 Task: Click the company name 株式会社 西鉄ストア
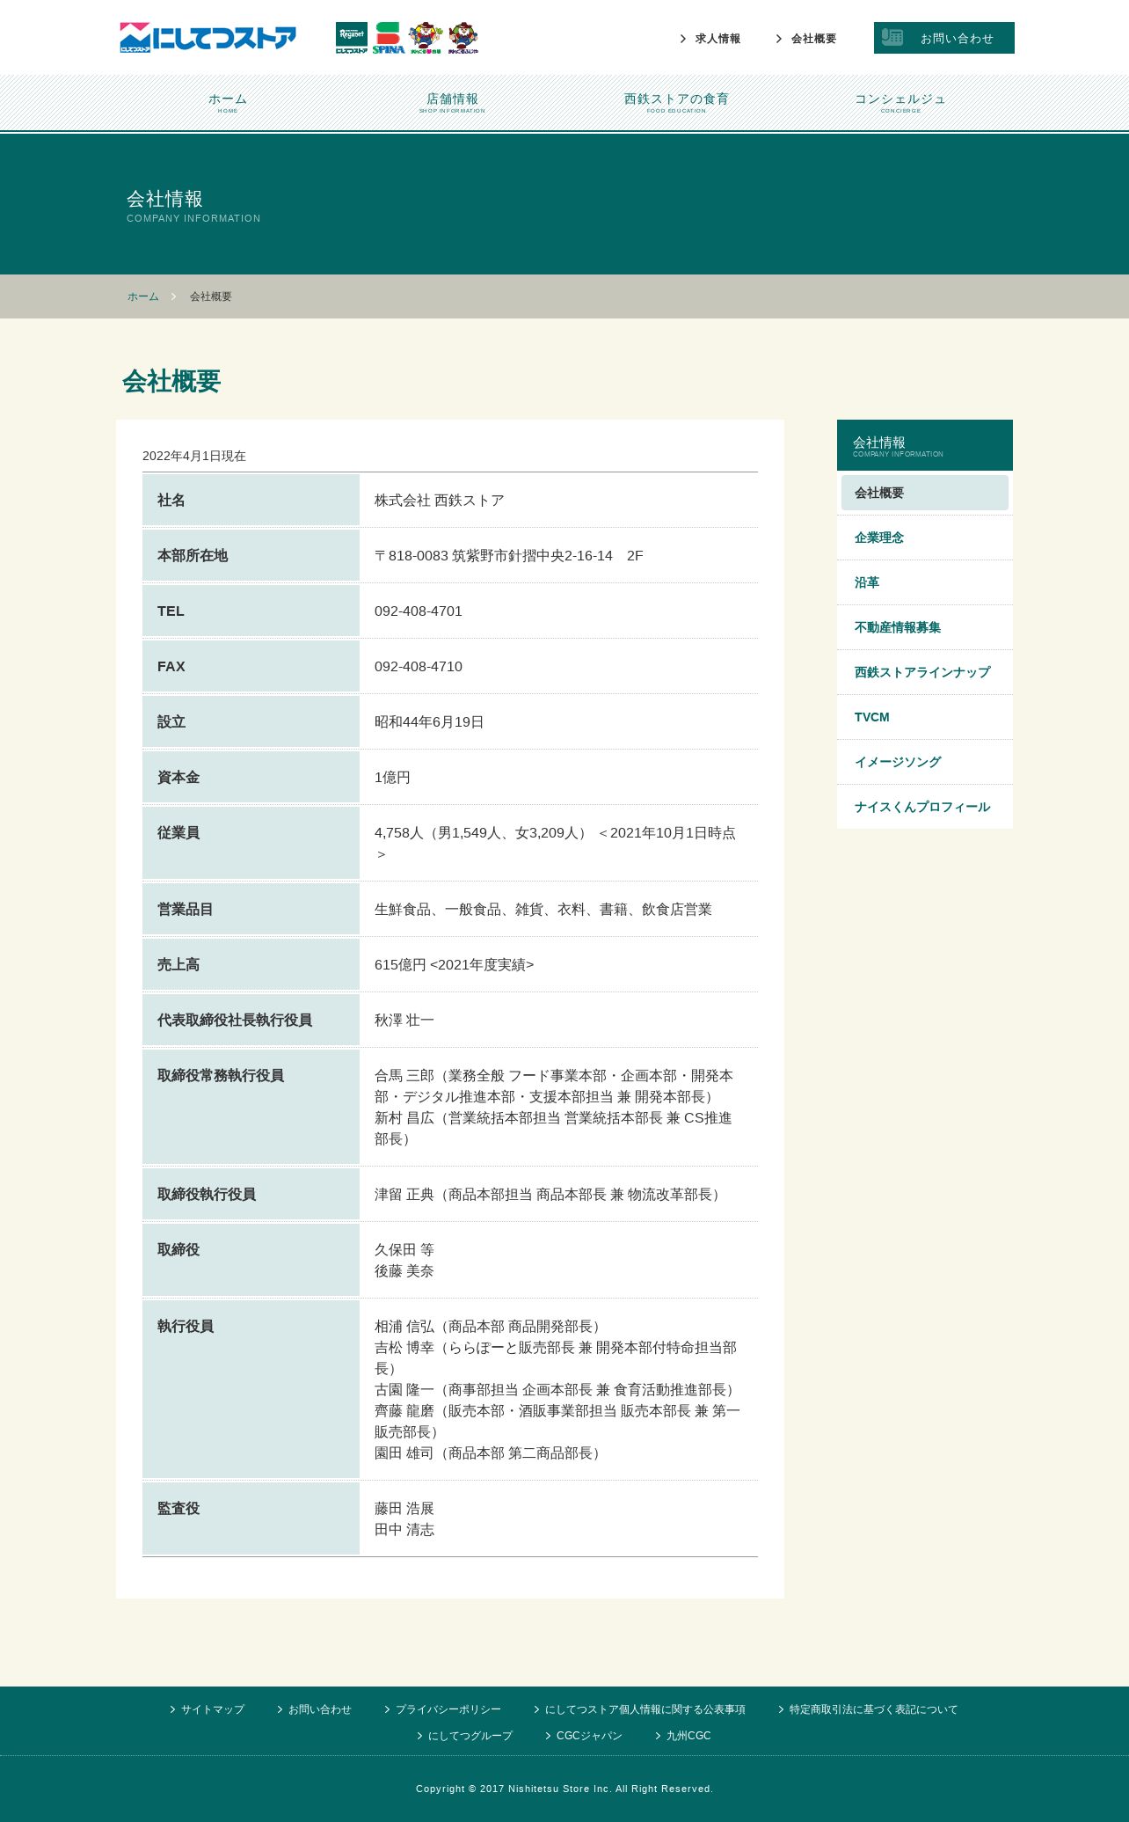click(x=440, y=501)
